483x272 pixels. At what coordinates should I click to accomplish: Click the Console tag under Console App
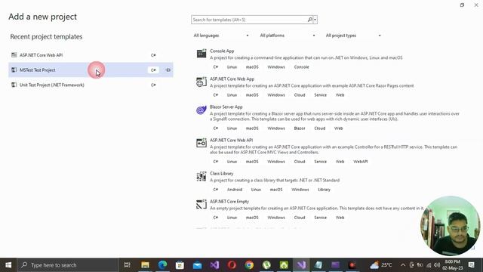click(x=301, y=67)
